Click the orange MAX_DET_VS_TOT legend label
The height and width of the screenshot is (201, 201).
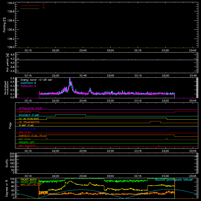pyautogui.click(x=31, y=185)
